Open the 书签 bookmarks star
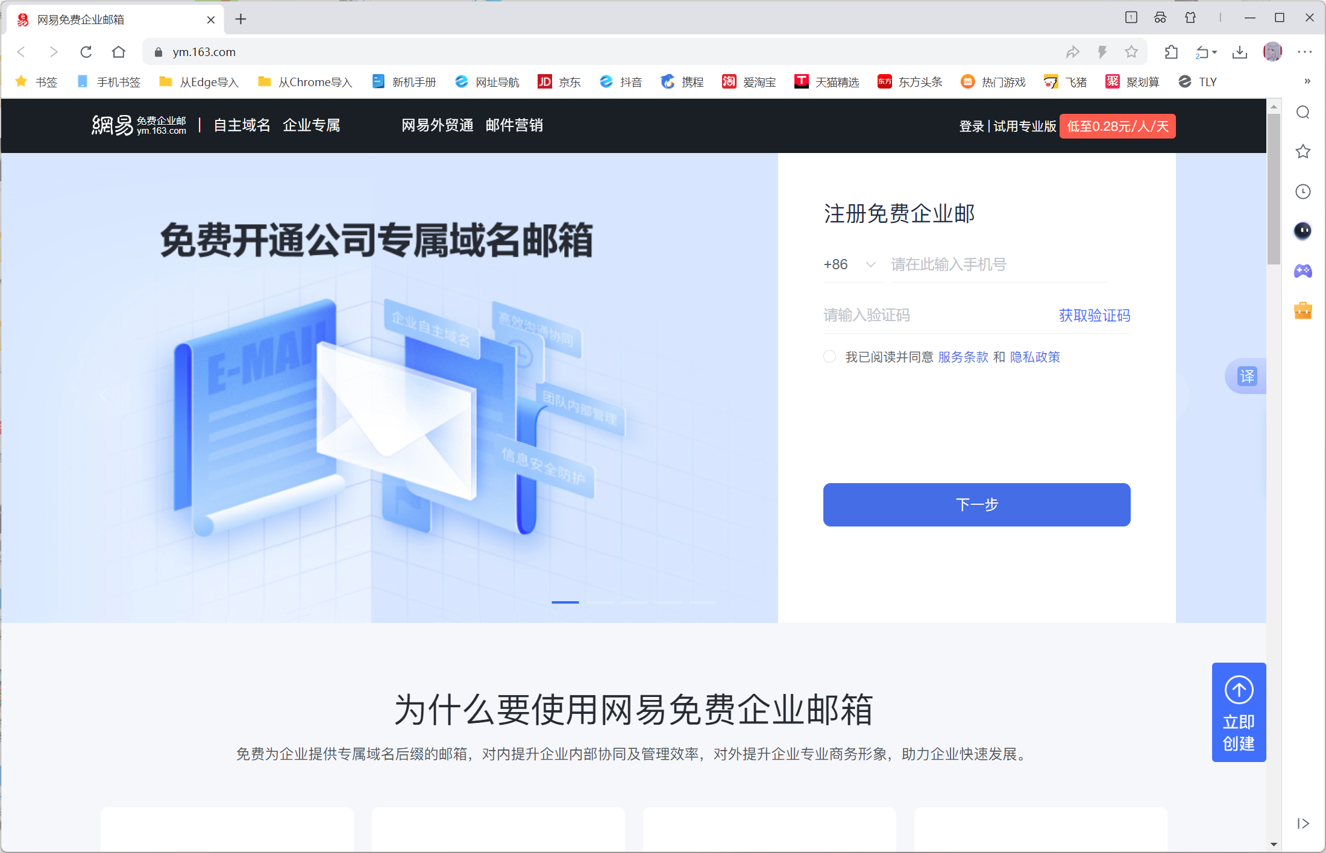Screen dimensions: 1326x853 click(36, 82)
